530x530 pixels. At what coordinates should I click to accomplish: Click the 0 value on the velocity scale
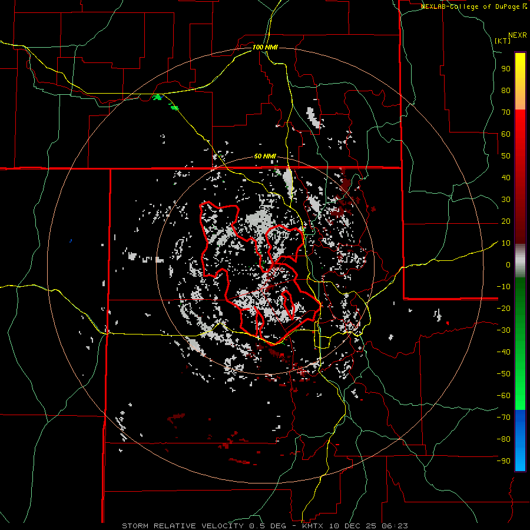[x=507, y=264]
